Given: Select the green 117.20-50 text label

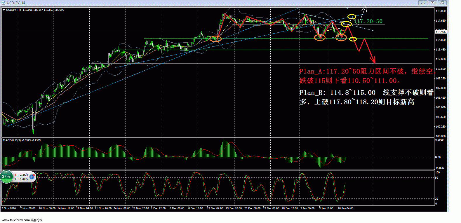Looking at the screenshot, I should pos(368,21).
